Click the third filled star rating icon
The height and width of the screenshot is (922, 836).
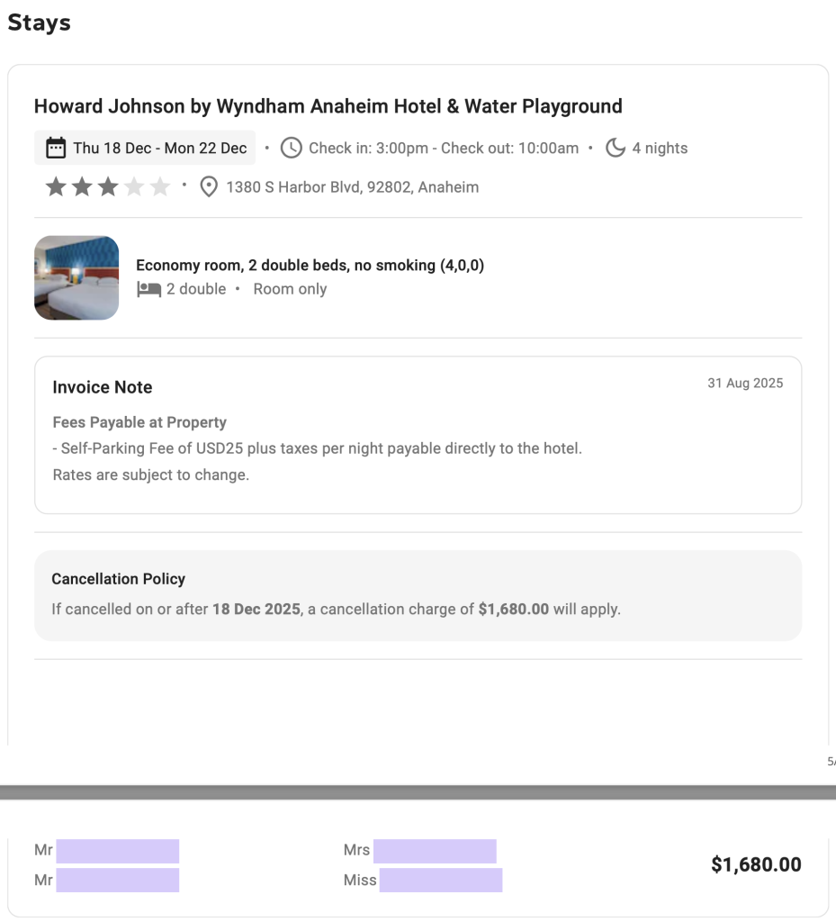point(108,187)
